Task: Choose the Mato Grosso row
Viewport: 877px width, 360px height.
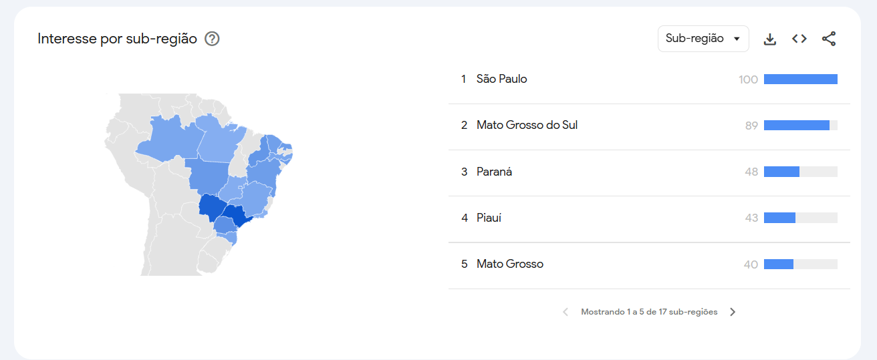Action: [x=509, y=264]
